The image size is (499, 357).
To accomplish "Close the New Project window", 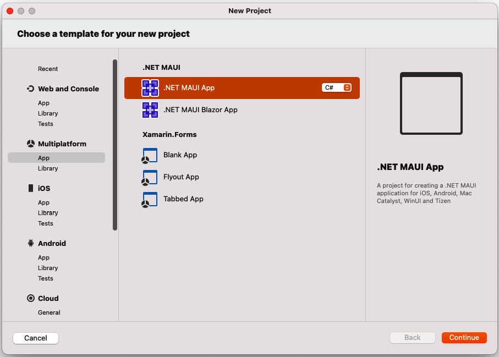I will [x=10, y=11].
